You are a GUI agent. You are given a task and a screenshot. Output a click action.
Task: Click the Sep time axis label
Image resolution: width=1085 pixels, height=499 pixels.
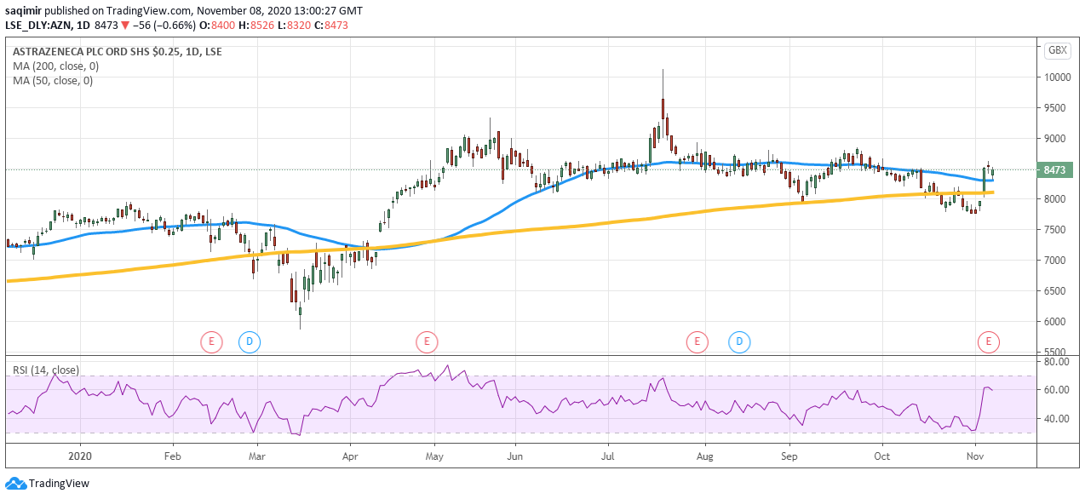[789, 456]
